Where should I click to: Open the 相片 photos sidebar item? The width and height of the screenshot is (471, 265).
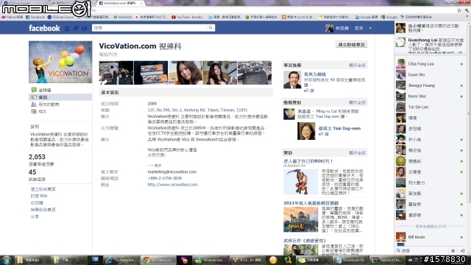(39, 111)
